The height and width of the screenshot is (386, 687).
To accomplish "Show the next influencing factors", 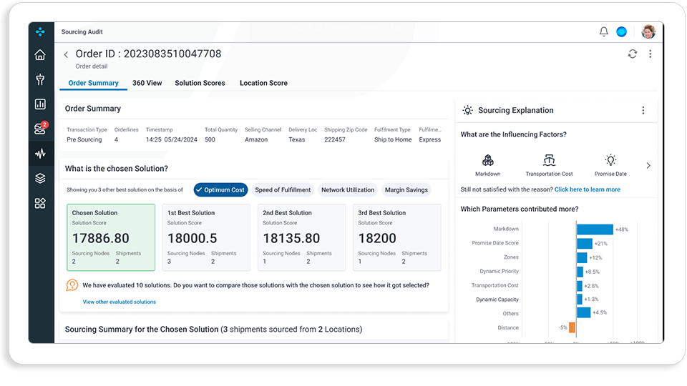I will pyautogui.click(x=648, y=165).
